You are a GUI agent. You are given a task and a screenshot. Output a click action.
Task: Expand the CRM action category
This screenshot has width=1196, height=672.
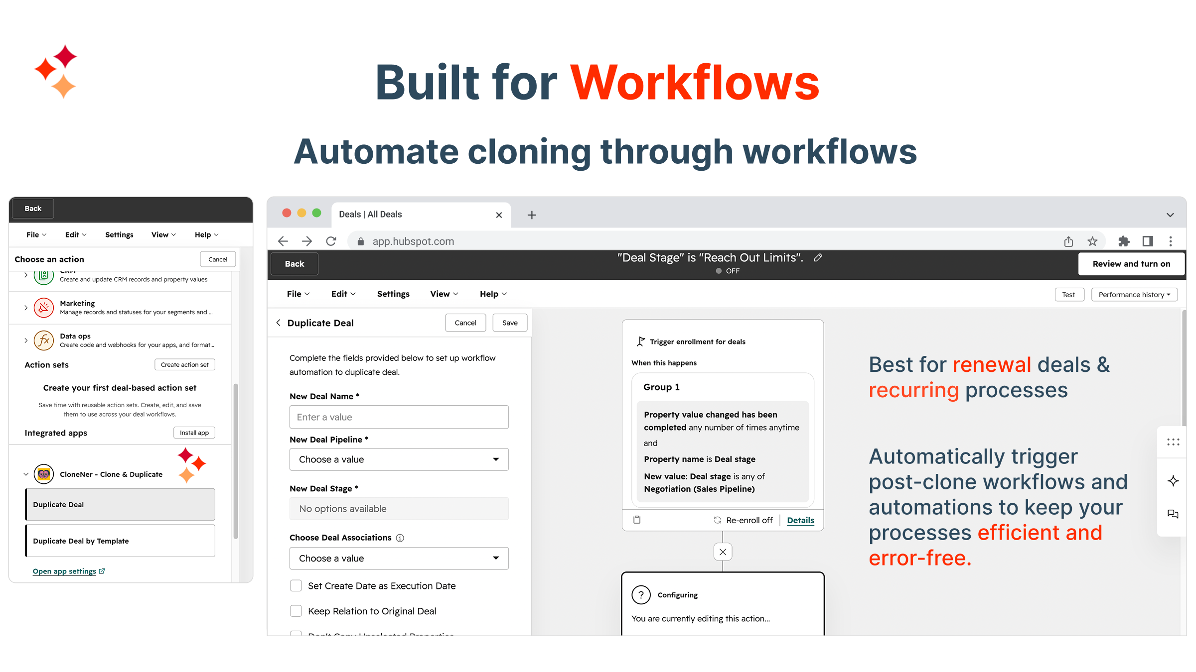[26, 275]
